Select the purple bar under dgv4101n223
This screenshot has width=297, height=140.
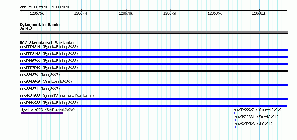pyautogui.click(x=42, y=113)
